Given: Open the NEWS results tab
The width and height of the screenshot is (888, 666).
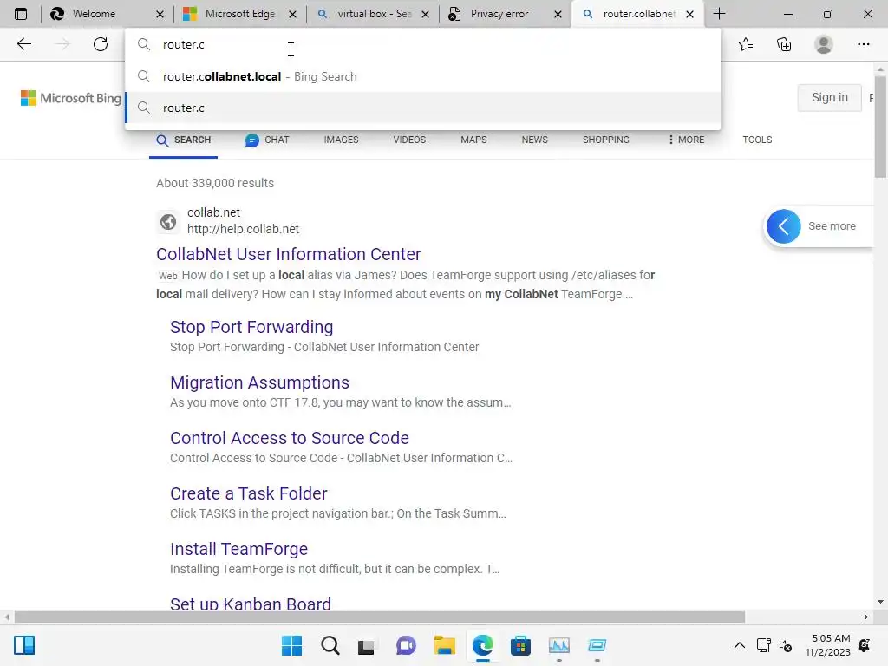Looking at the screenshot, I should coord(534,140).
